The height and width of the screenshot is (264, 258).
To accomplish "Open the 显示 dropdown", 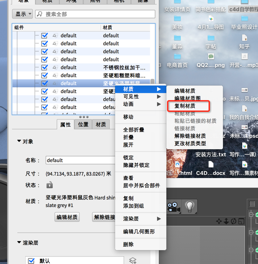I will [x=23, y=14].
